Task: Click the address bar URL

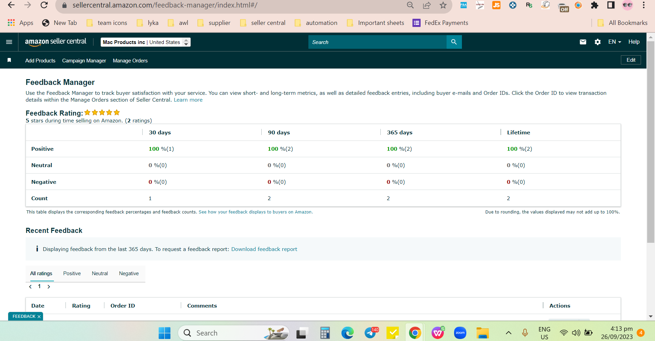Action: 165,5
